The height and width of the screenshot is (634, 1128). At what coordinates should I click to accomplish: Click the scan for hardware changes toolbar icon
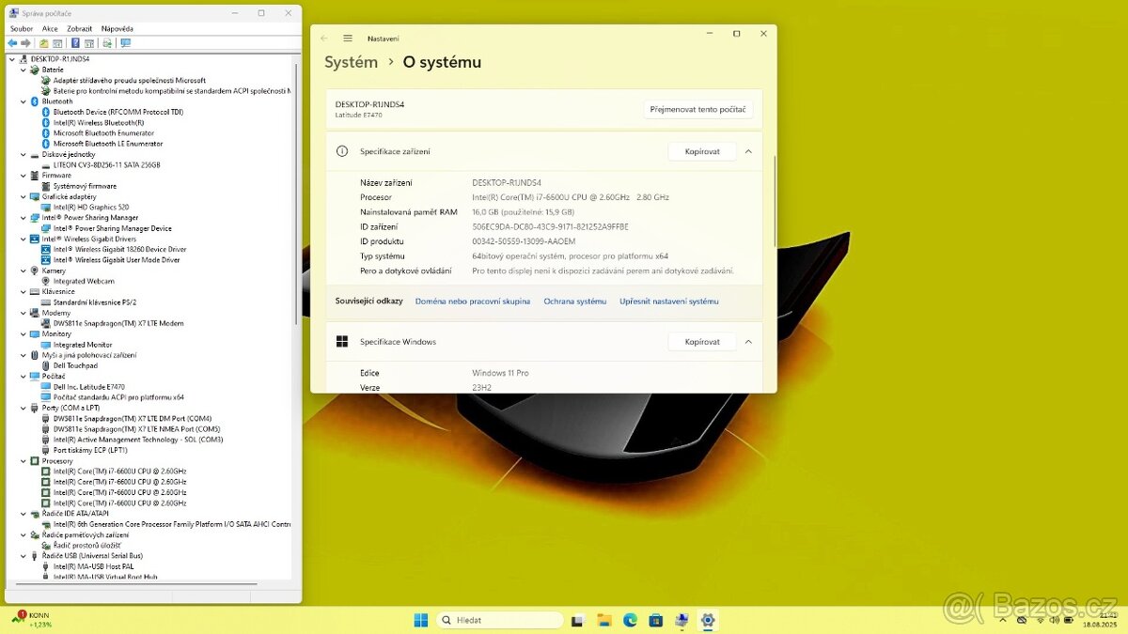(x=106, y=42)
